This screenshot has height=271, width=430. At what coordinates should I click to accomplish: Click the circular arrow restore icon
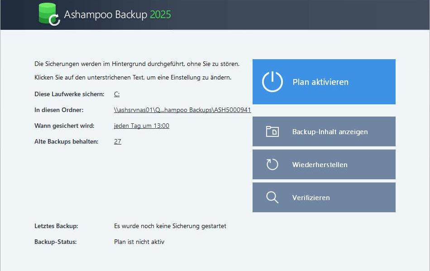pyautogui.click(x=272, y=164)
